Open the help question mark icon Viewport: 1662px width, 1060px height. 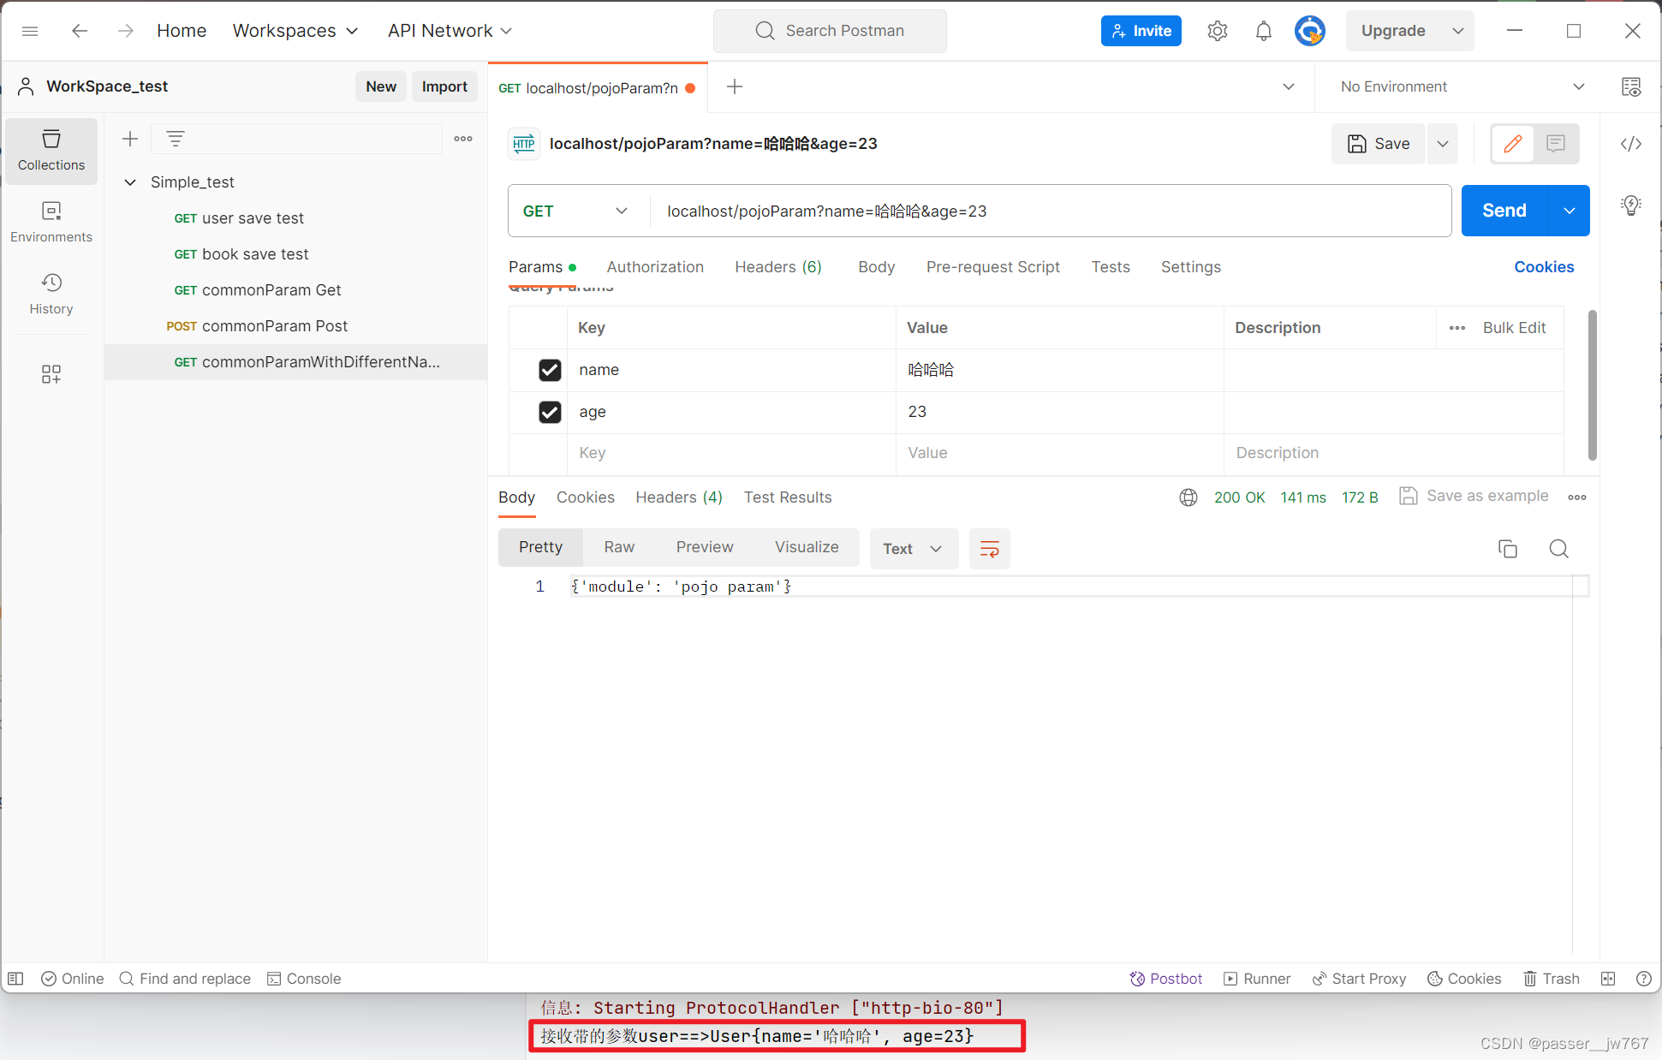pos(1643,979)
